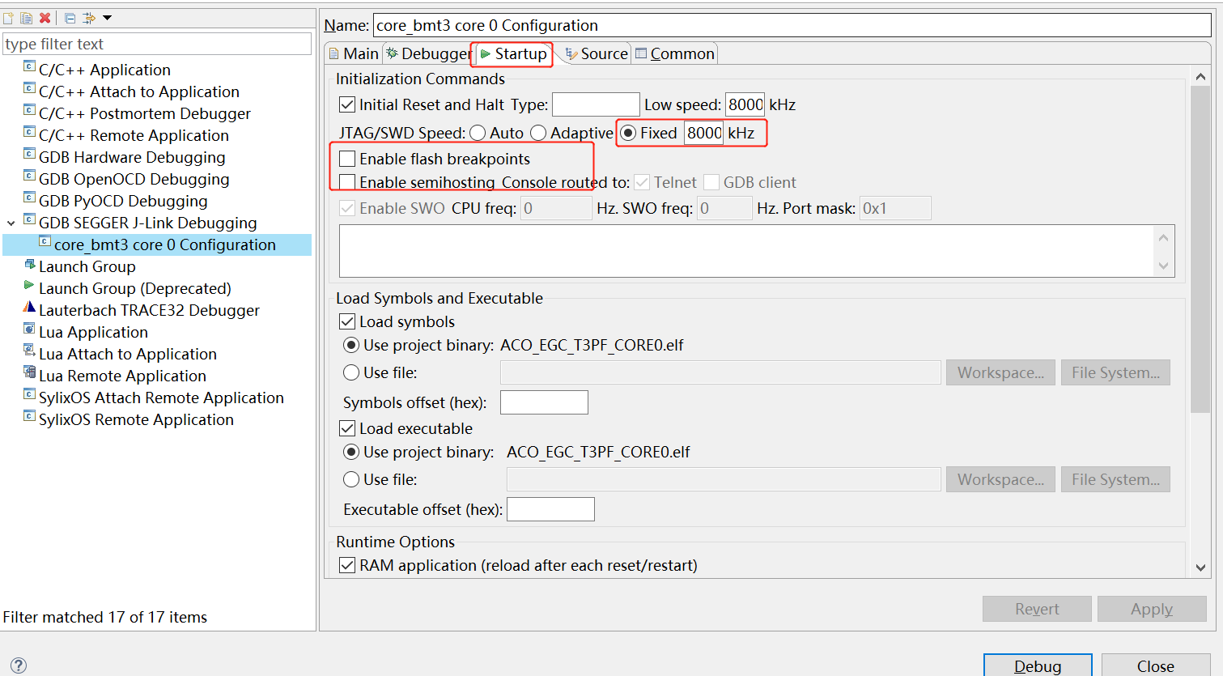
Task: Click the filter launch configurations icon
Action: [x=89, y=18]
